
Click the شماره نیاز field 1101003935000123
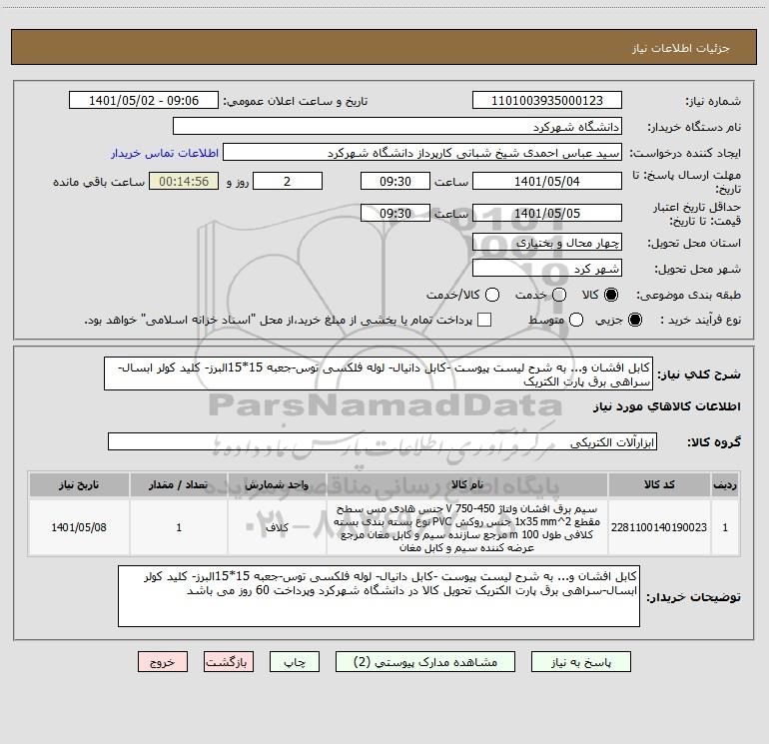547,101
